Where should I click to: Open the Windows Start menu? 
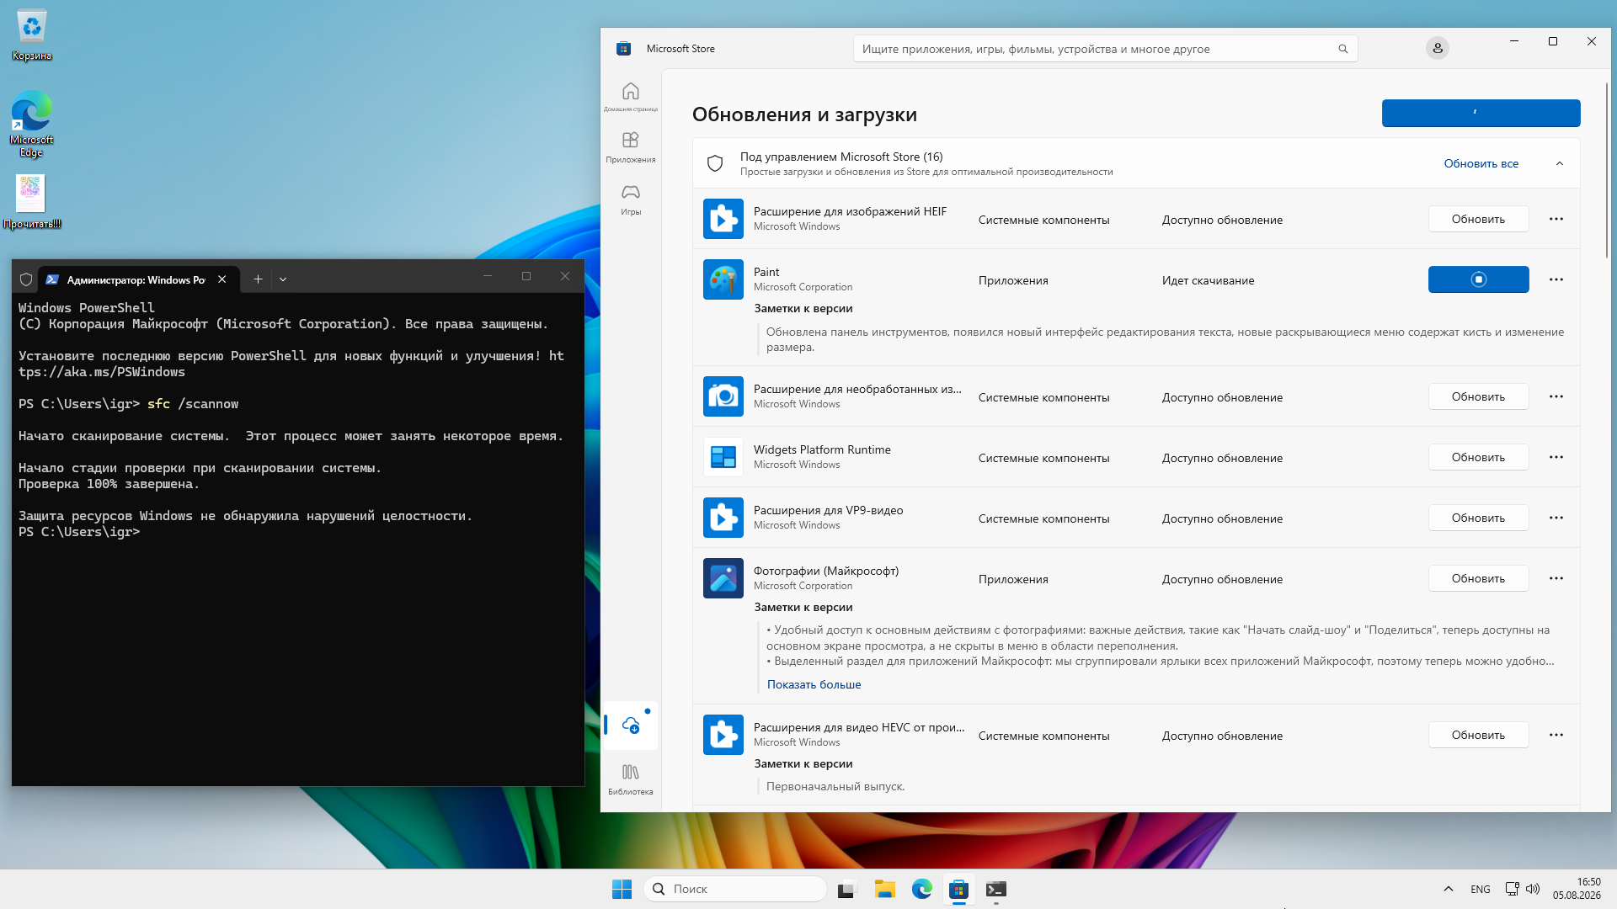coord(622,889)
